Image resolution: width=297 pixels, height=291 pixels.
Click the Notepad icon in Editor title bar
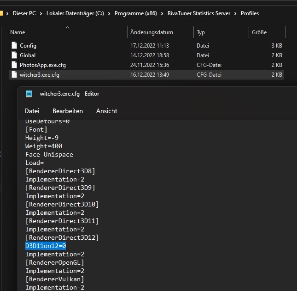pos(29,94)
